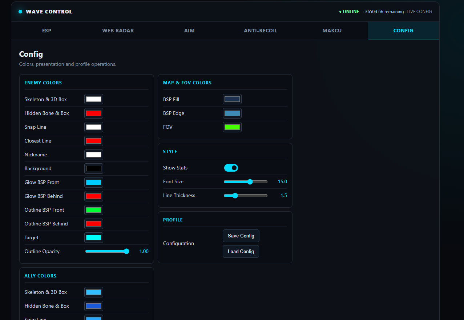Click the Configuration label in Profile
The image size is (464, 320).
(178, 244)
